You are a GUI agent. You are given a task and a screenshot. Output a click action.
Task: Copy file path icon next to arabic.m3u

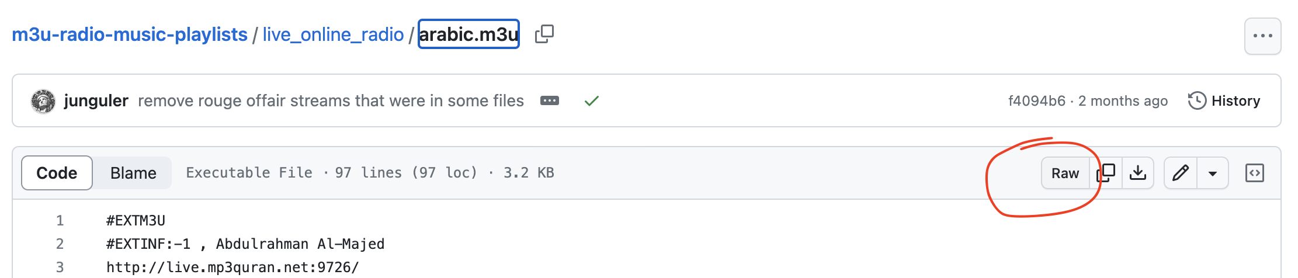pos(544,34)
